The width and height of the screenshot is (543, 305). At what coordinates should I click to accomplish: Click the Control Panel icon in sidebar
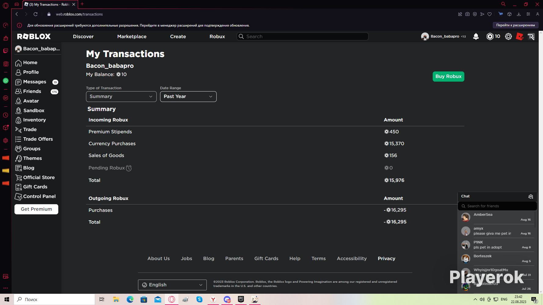pyautogui.click(x=18, y=197)
